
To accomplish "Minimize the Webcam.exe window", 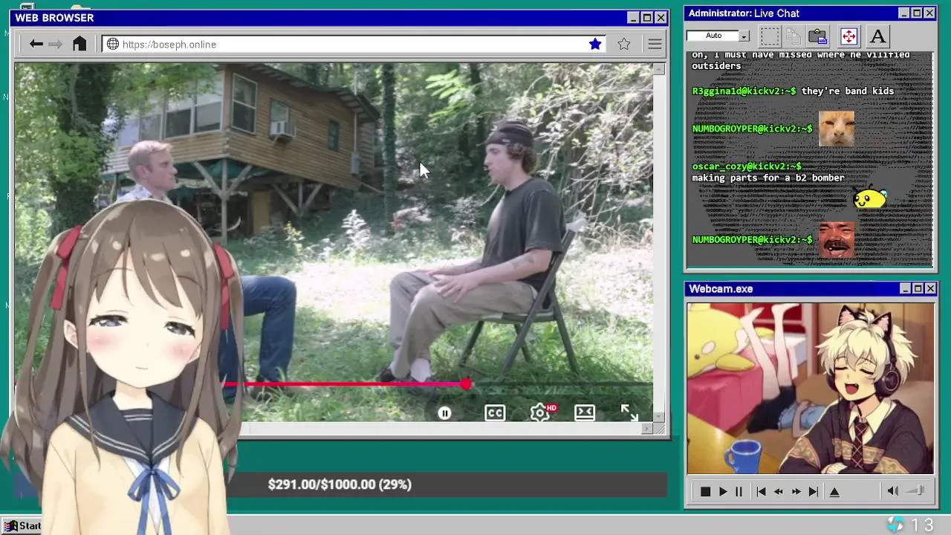I will (x=905, y=289).
